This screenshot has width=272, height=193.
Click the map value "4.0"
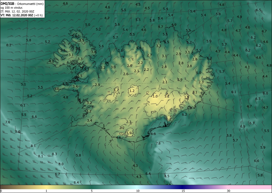[51, 61]
